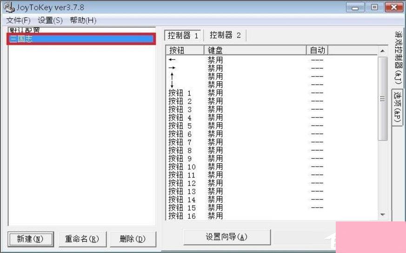Select the 按钮 11 row
Viewport: 406px width, 253px height.
(272, 175)
